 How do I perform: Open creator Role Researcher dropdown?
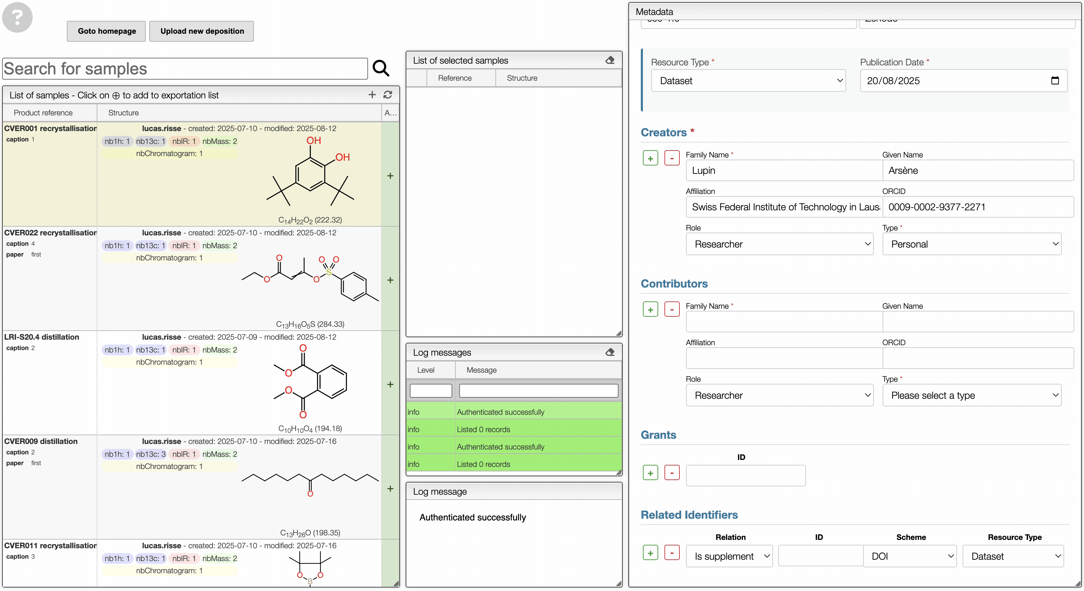click(779, 244)
